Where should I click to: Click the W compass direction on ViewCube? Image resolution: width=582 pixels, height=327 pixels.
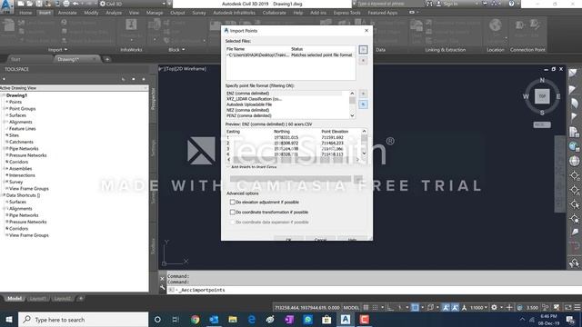(526, 97)
